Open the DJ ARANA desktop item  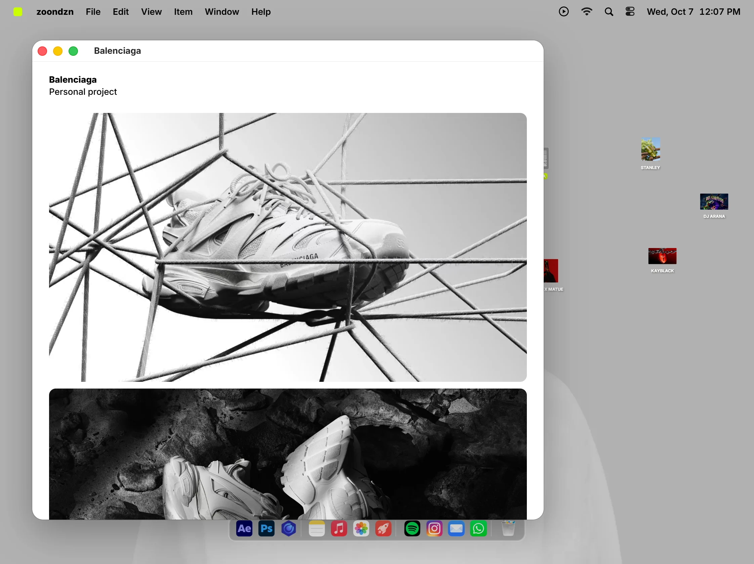(x=714, y=206)
